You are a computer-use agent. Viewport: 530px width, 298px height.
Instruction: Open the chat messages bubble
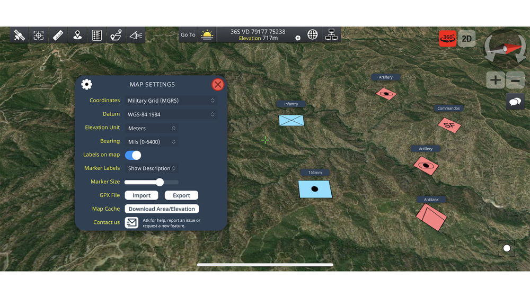click(515, 101)
